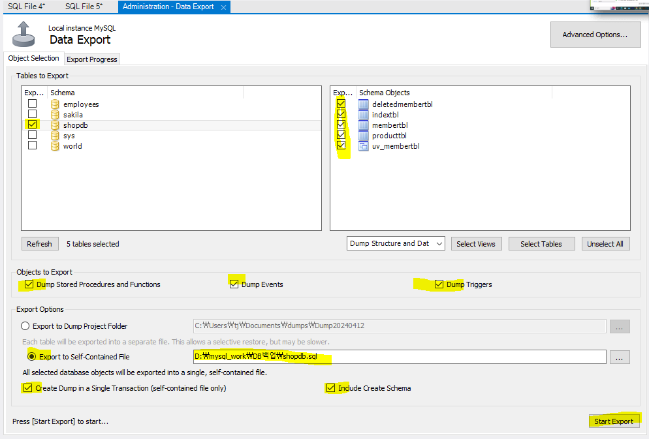Viewport: 649px width, 439px height.
Task: Click the membertbl table icon
Action: (x=364, y=125)
